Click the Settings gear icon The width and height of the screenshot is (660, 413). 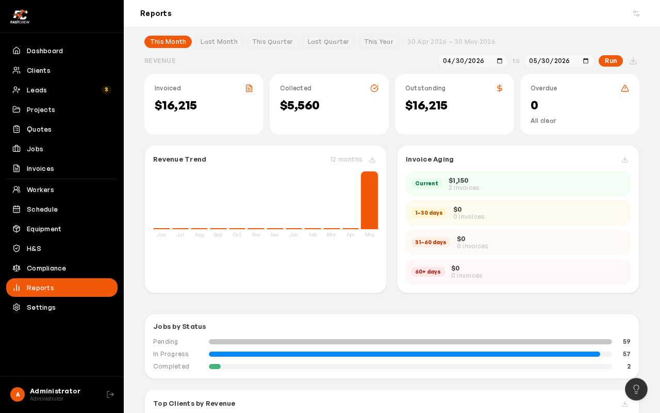point(16,307)
